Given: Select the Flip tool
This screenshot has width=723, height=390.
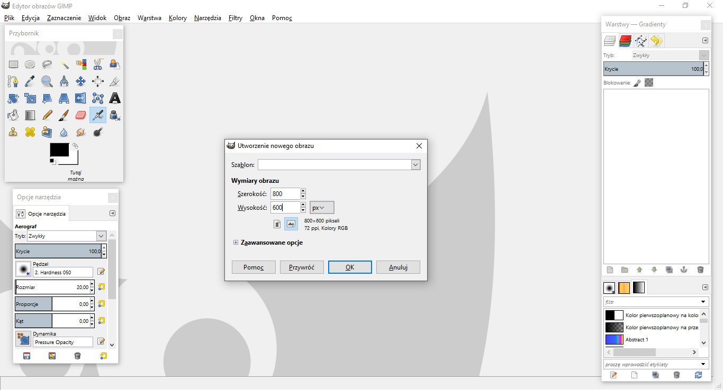Looking at the screenshot, I should coord(81,98).
